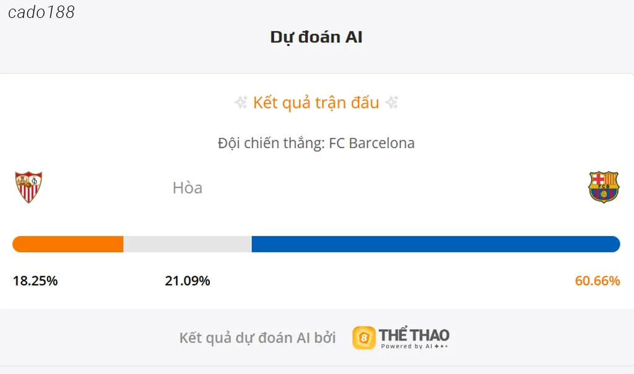
Task: Click the 60.66% Barcelona probability
Action: pos(597,281)
